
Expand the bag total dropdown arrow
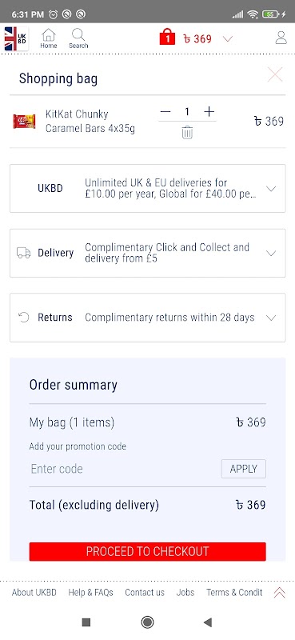[x=228, y=38]
